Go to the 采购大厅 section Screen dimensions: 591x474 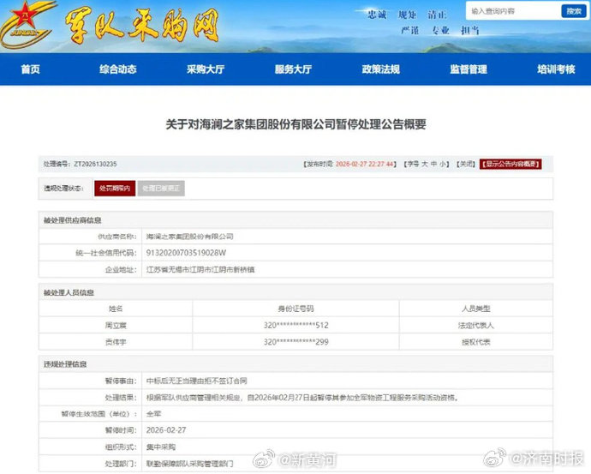point(206,69)
